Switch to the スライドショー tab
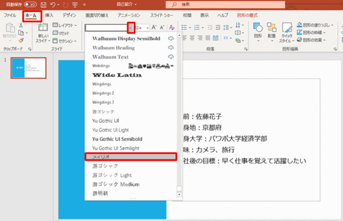The image size is (343, 221). [x=162, y=15]
